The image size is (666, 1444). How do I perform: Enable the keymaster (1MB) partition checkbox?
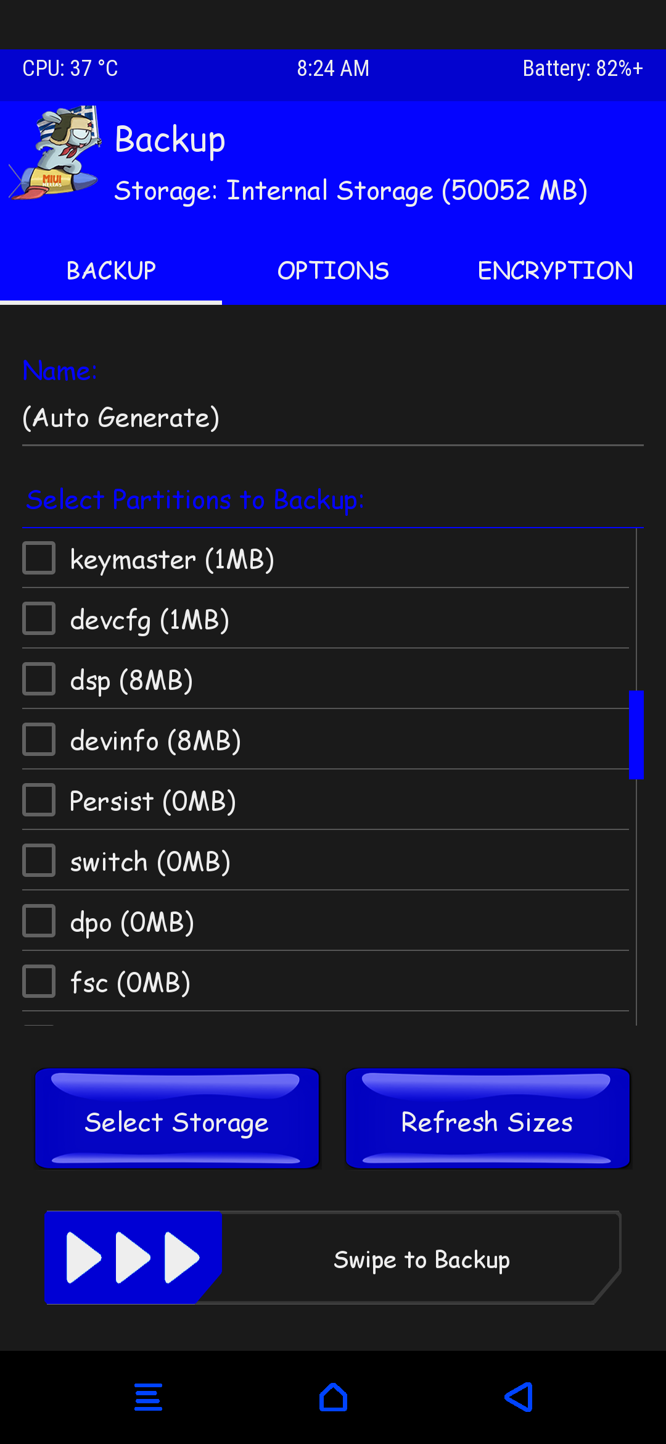(x=39, y=558)
